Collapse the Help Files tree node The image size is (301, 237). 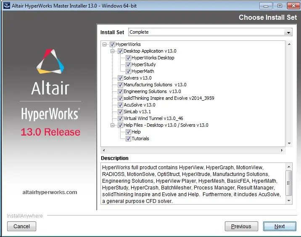(x=113, y=125)
